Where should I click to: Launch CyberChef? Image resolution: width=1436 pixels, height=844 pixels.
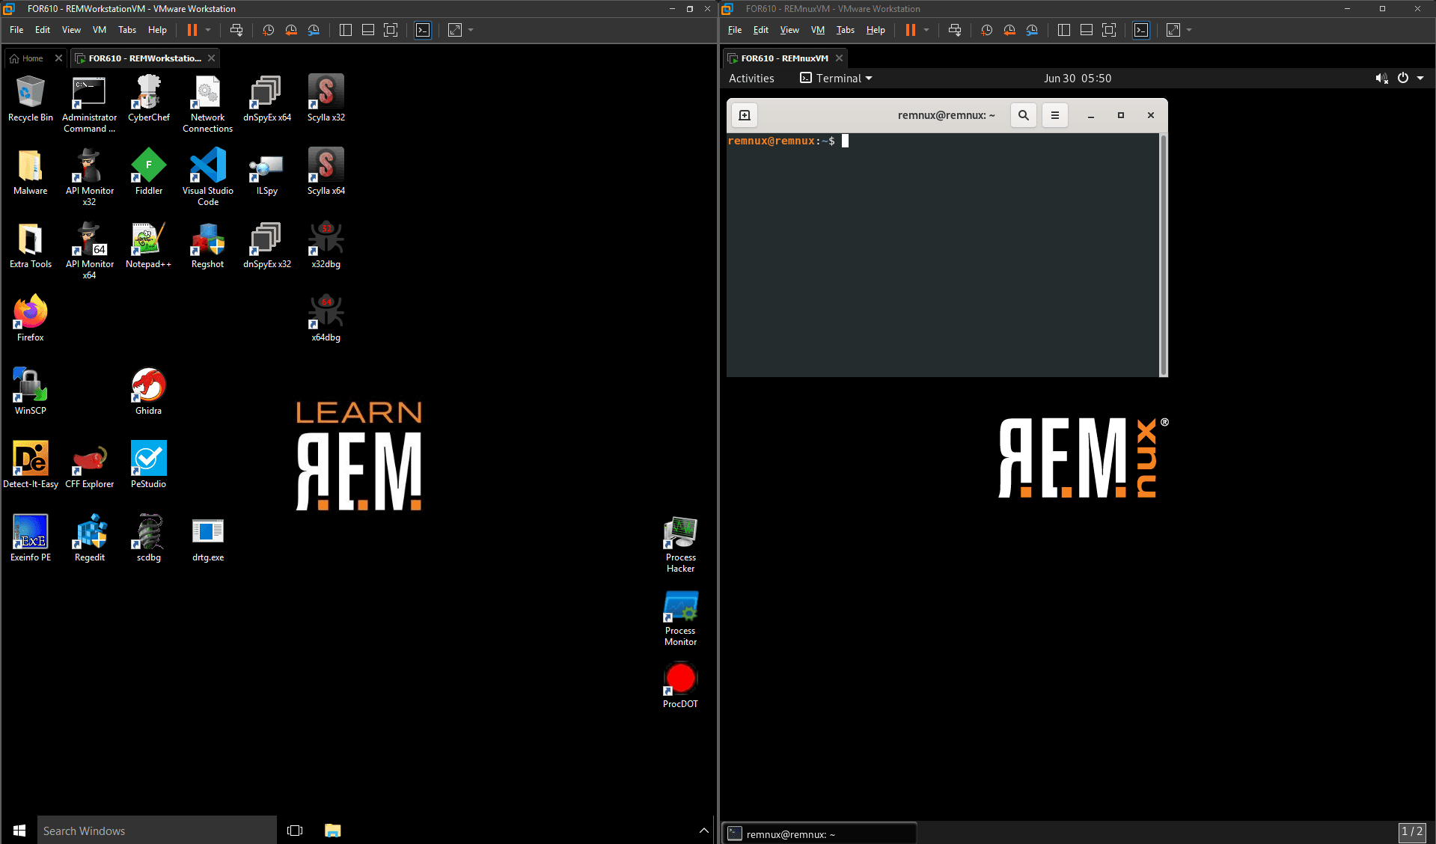[x=147, y=93]
